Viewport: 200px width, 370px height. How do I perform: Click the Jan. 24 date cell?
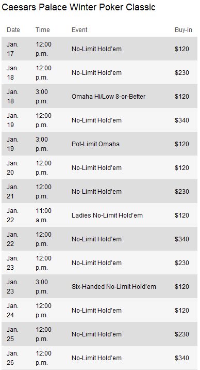tap(12, 310)
